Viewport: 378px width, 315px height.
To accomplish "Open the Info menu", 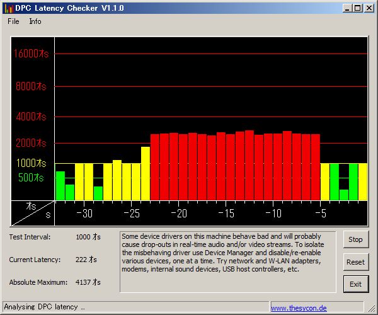I will 35,21.
